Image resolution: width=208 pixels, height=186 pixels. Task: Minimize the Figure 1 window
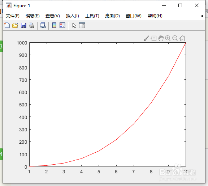pyautogui.click(x=164, y=5)
